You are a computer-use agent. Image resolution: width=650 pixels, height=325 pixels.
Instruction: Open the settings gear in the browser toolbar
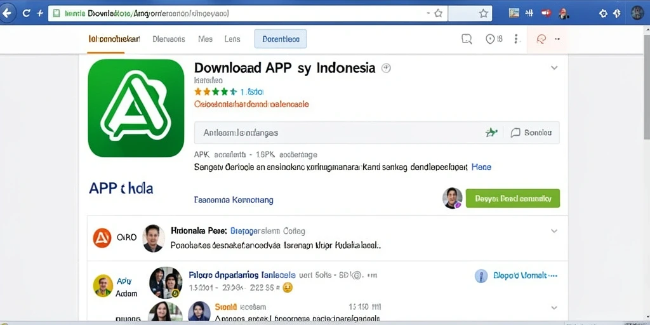click(x=603, y=13)
